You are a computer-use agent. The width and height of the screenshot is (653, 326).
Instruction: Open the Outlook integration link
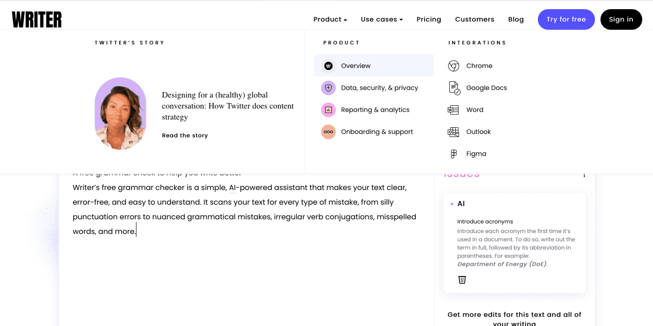pyautogui.click(x=478, y=132)
